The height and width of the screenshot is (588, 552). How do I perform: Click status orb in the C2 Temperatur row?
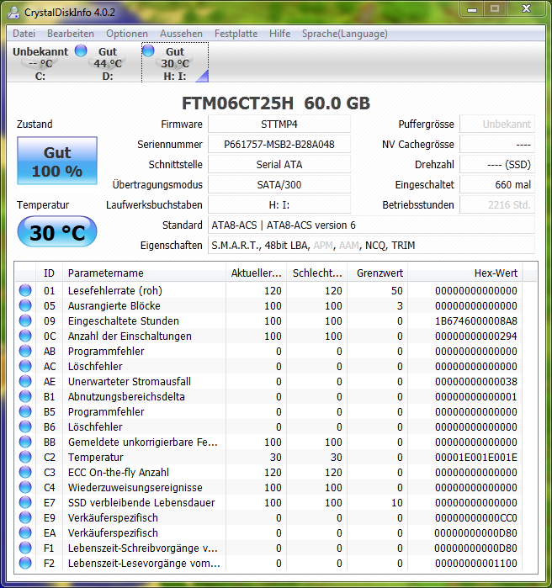[x=25, y=457]
